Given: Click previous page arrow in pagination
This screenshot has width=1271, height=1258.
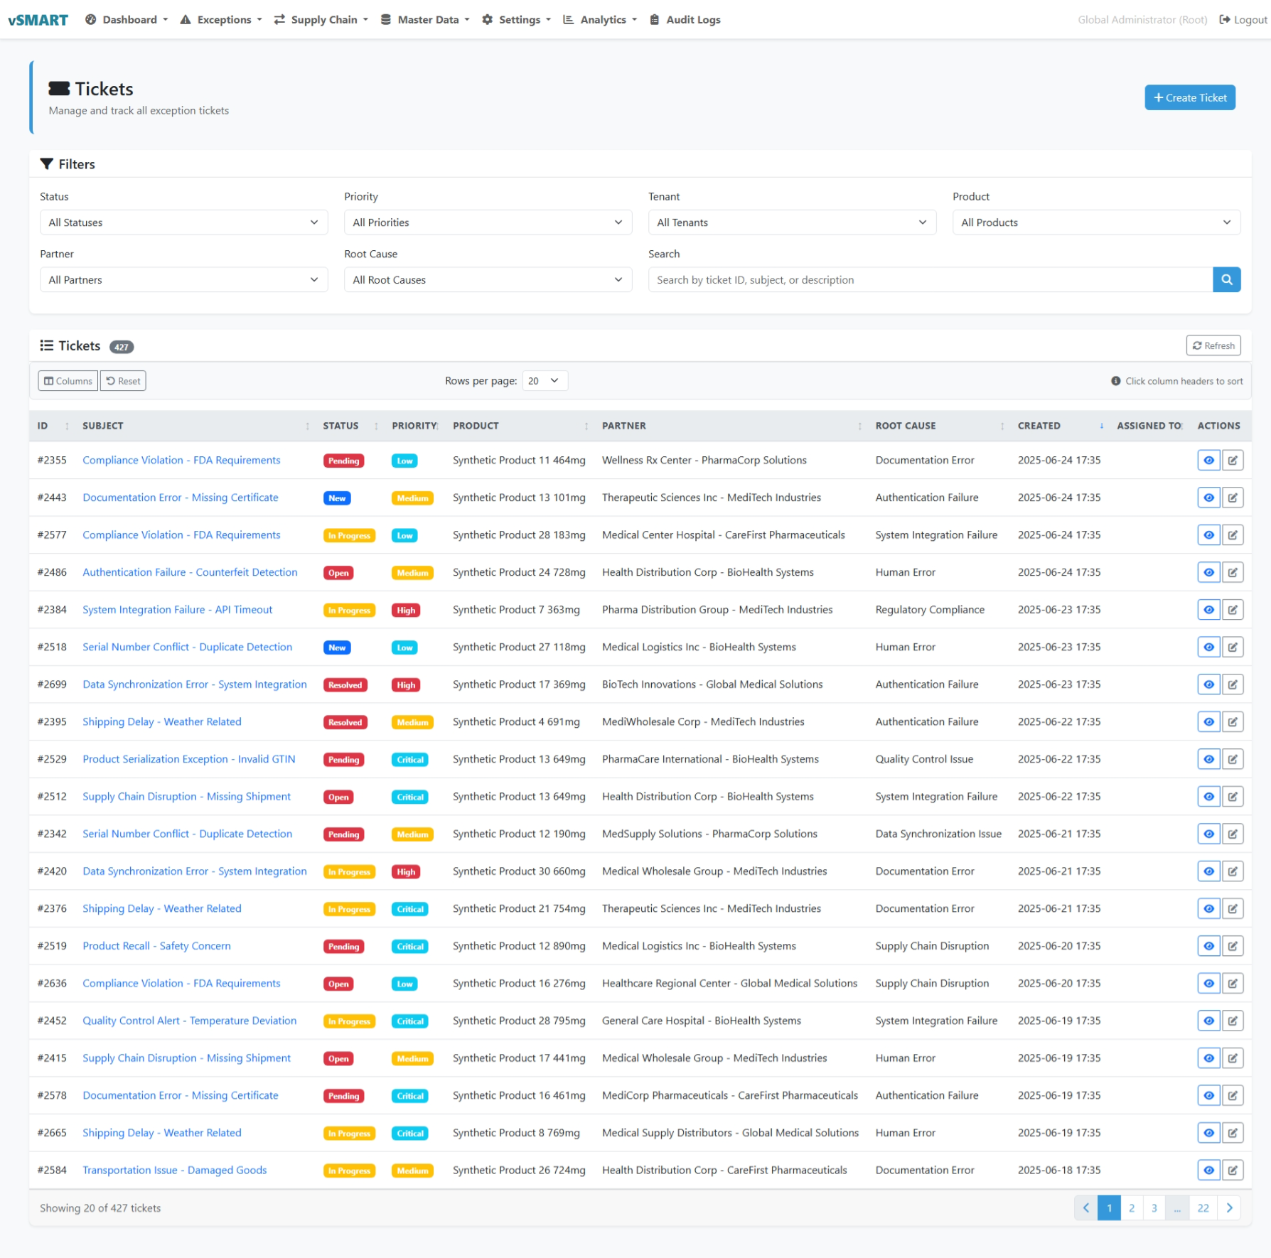Looking at the screenshot, I should click(1085, 1208).
